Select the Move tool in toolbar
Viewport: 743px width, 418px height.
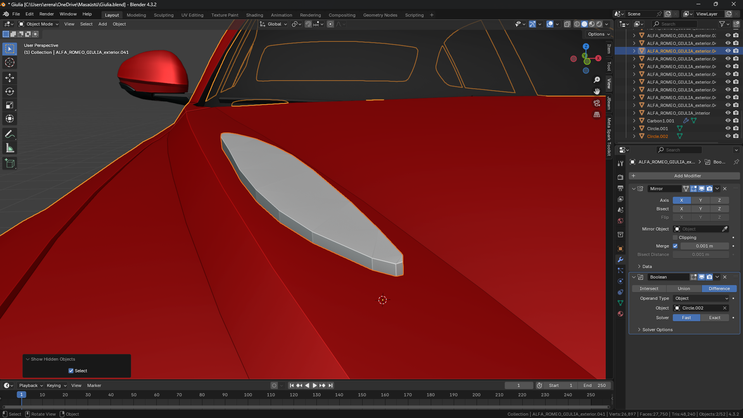point(10,78)
